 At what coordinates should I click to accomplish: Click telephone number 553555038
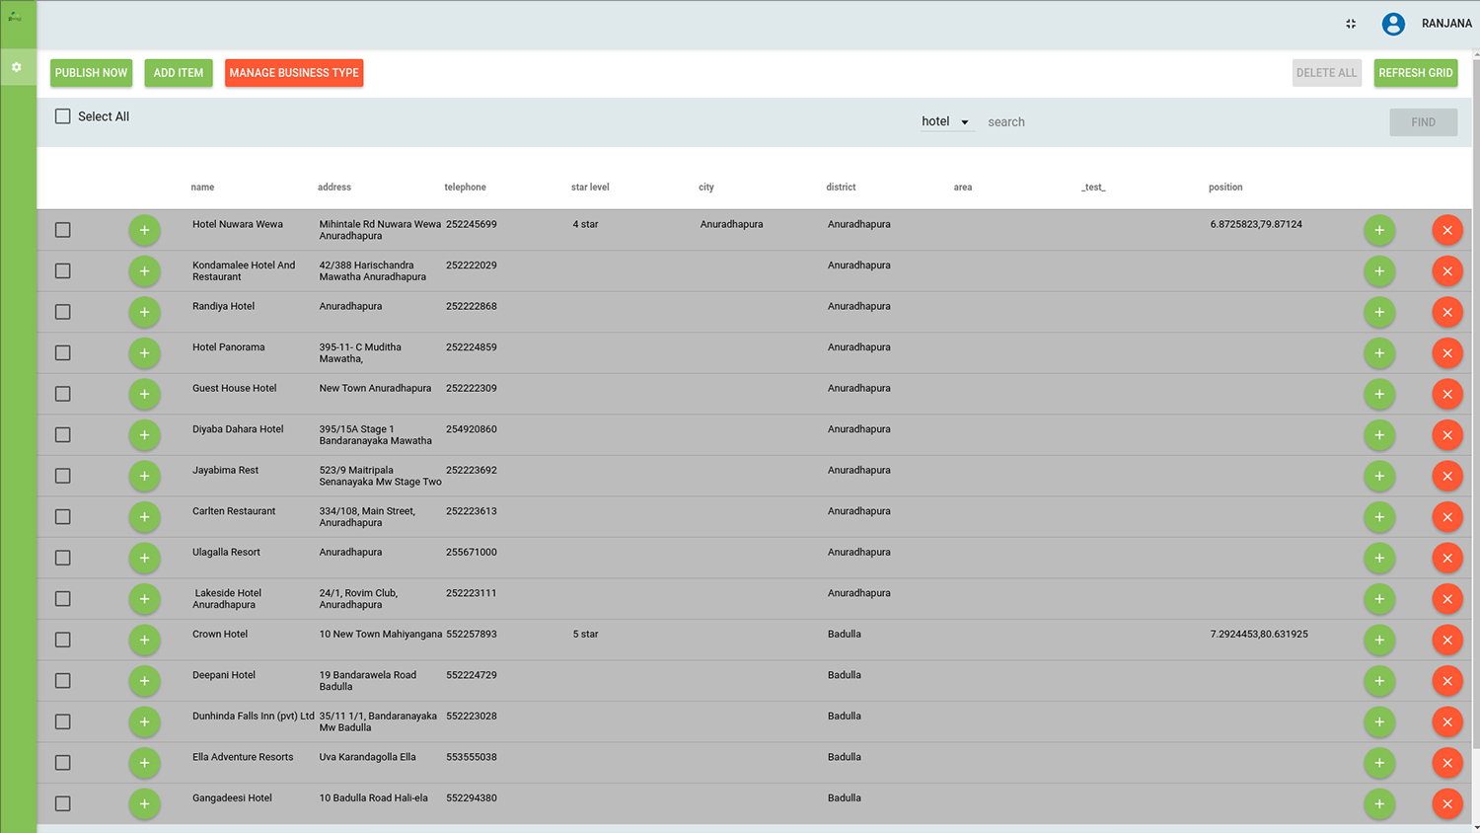pyautogui.click(x=471, y=757)
